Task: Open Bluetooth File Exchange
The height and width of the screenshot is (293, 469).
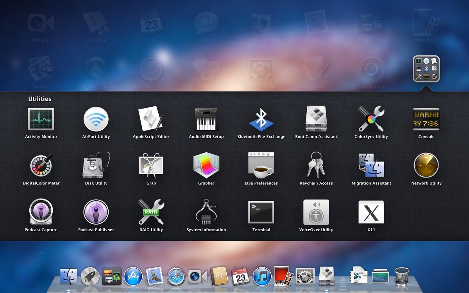Action: pyautogui.click(x=261, y=119)
